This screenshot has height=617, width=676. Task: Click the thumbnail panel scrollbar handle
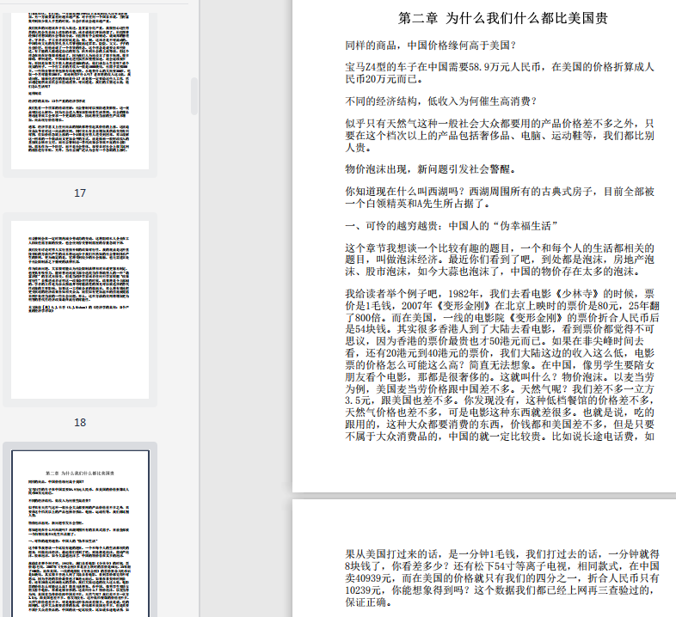(x=194, y=96)
